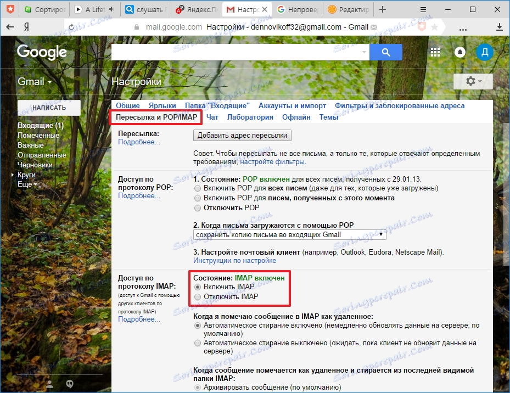
Task: Reload the page
Action: (x=71, y=27)
